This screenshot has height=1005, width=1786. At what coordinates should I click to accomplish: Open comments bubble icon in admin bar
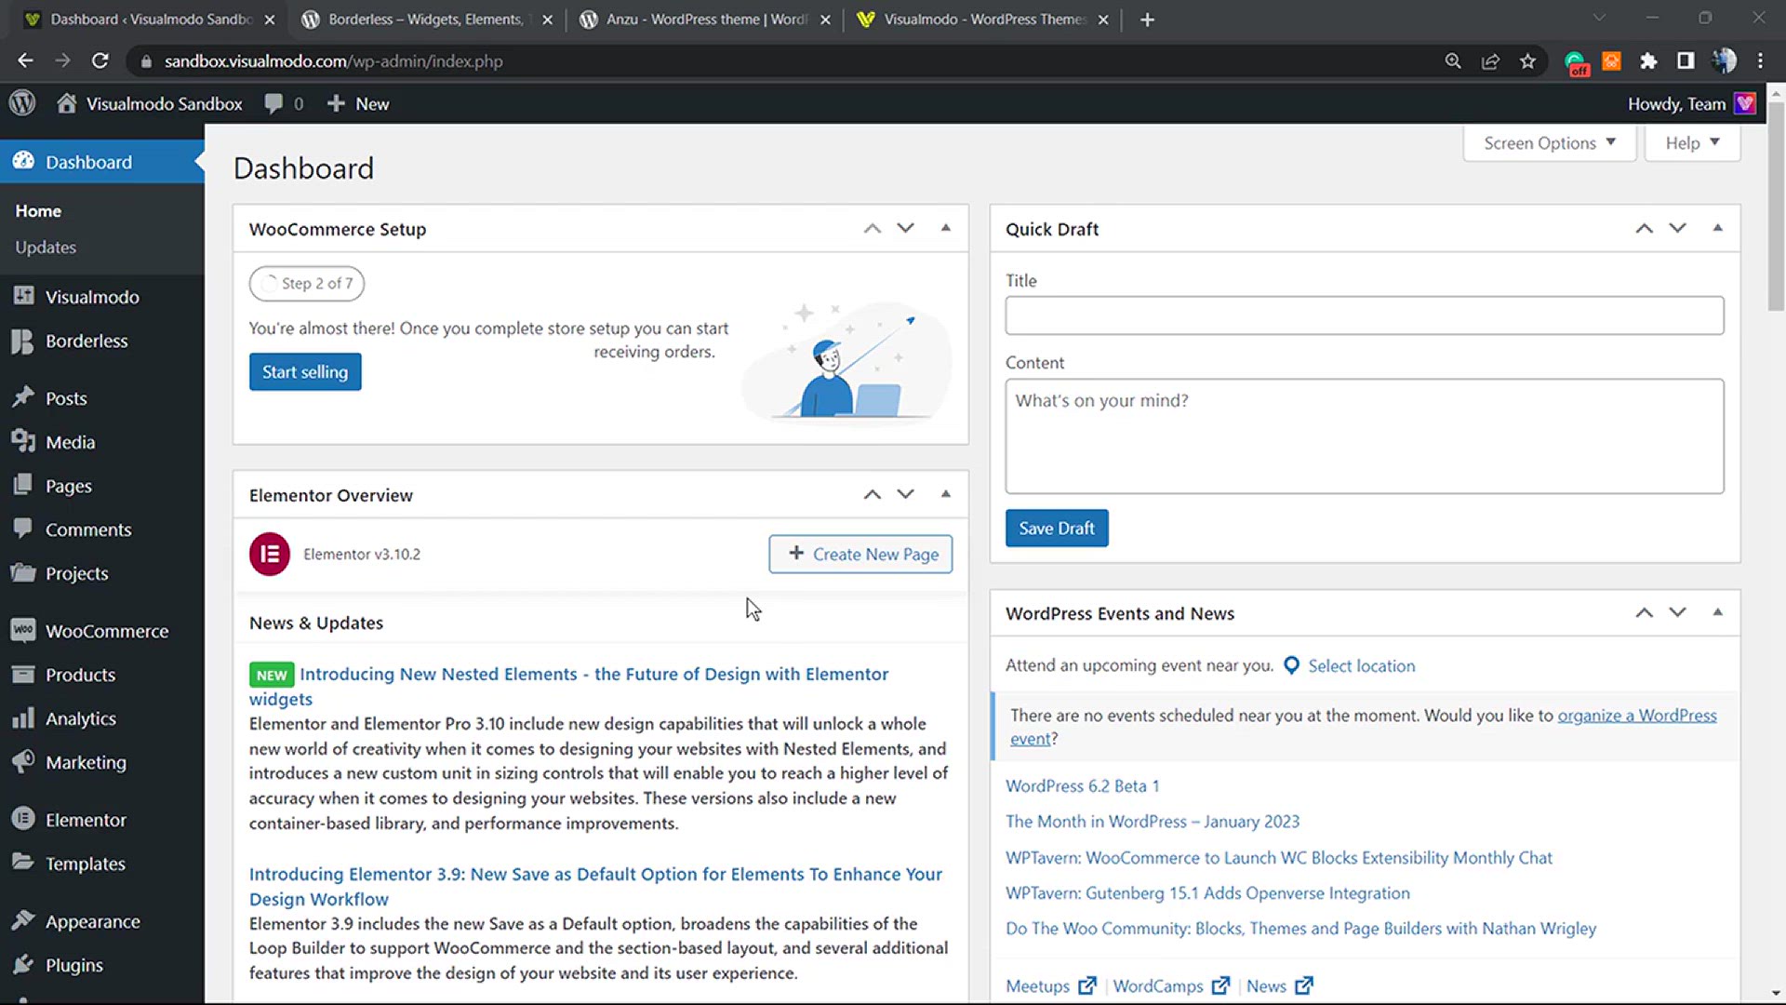pos(273,104)
